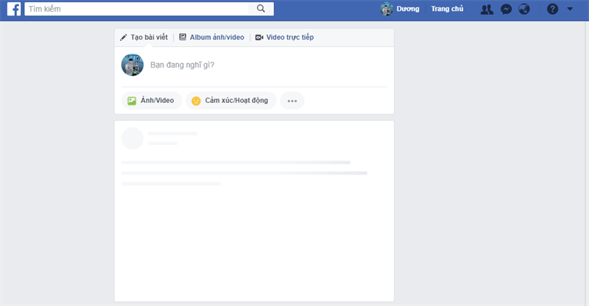Click the composer profile avatar
Viewport: 589px width, 306px height.
(133, 65)
